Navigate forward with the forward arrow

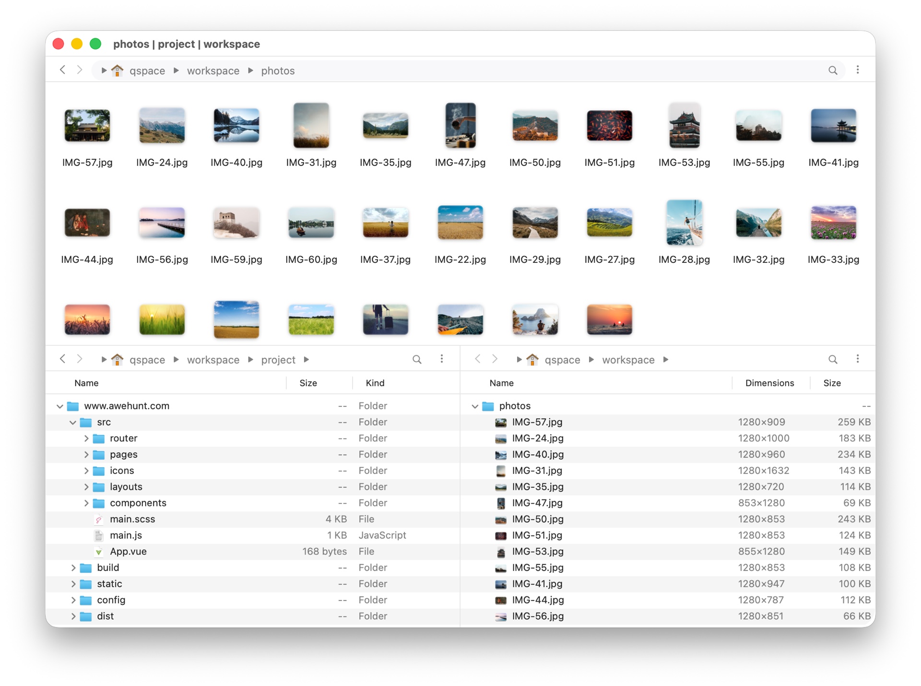(x=80, y=70)
